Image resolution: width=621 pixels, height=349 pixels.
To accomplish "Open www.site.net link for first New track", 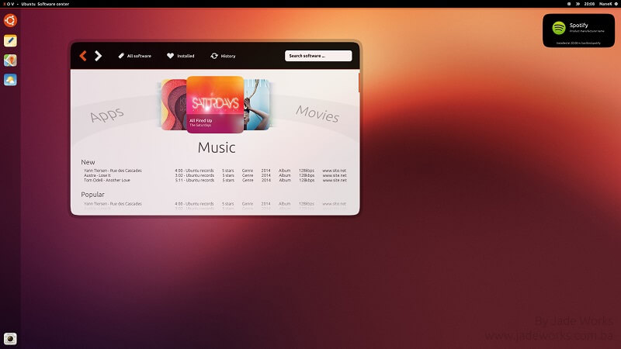I will click(335, 171).
